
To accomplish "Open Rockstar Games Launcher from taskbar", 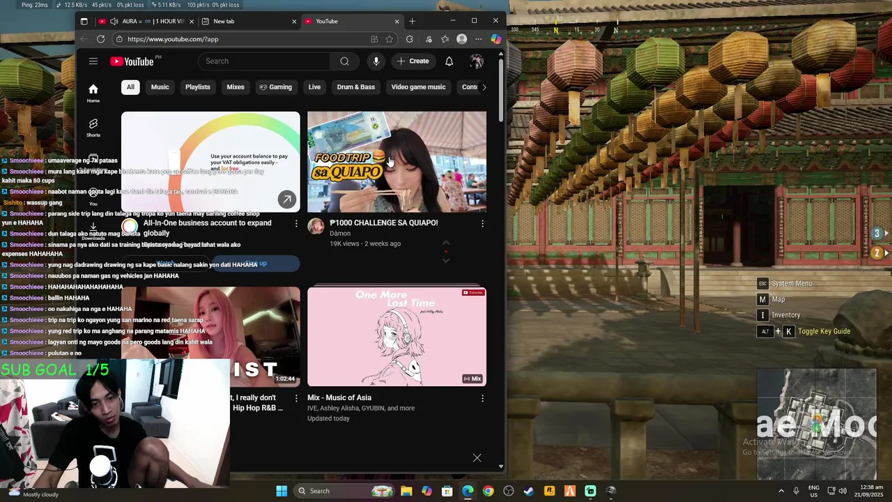I will point(549,491).
